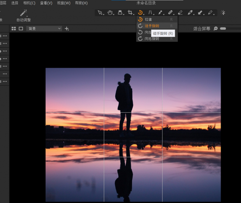This screenshot has height=203, width=241.
Task: Open the 查看(V) menu
Action: [46, 3]
